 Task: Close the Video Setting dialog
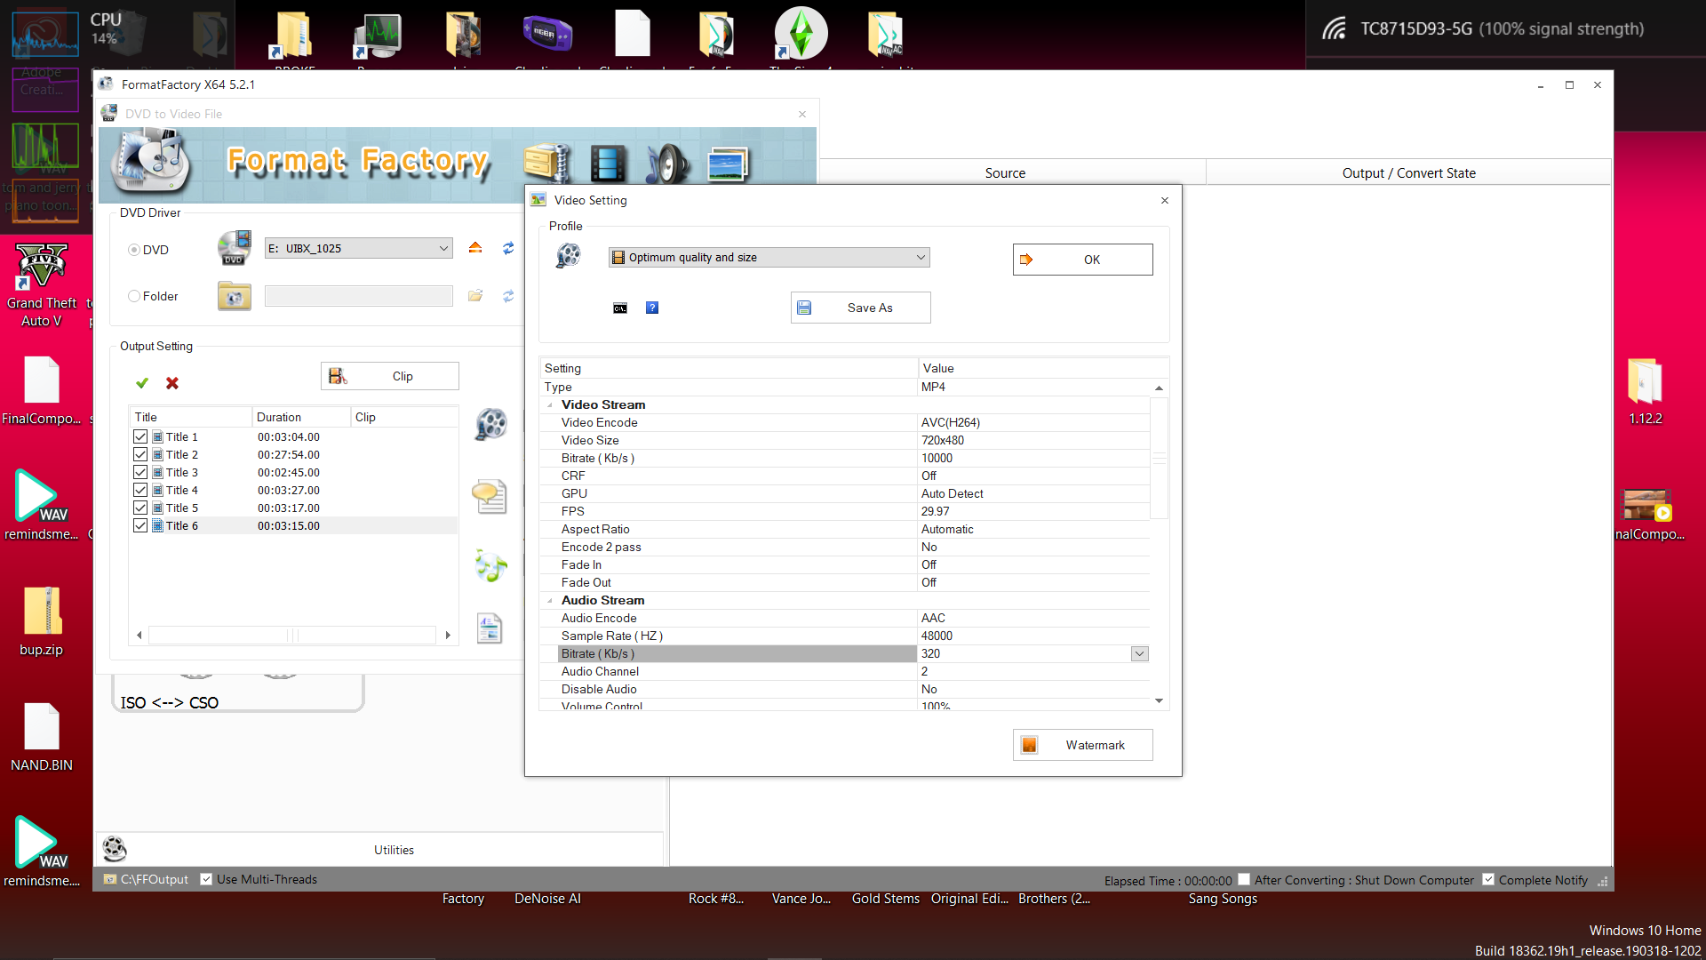click(1164, 200)
